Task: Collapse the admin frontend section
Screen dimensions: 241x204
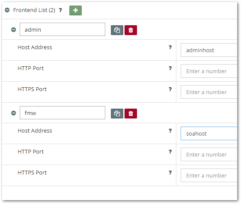Action: click(x=14, y=30)
